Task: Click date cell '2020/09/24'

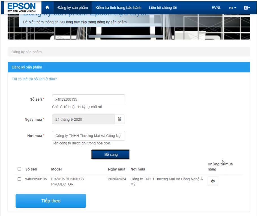Action: (x=117, y=179)
